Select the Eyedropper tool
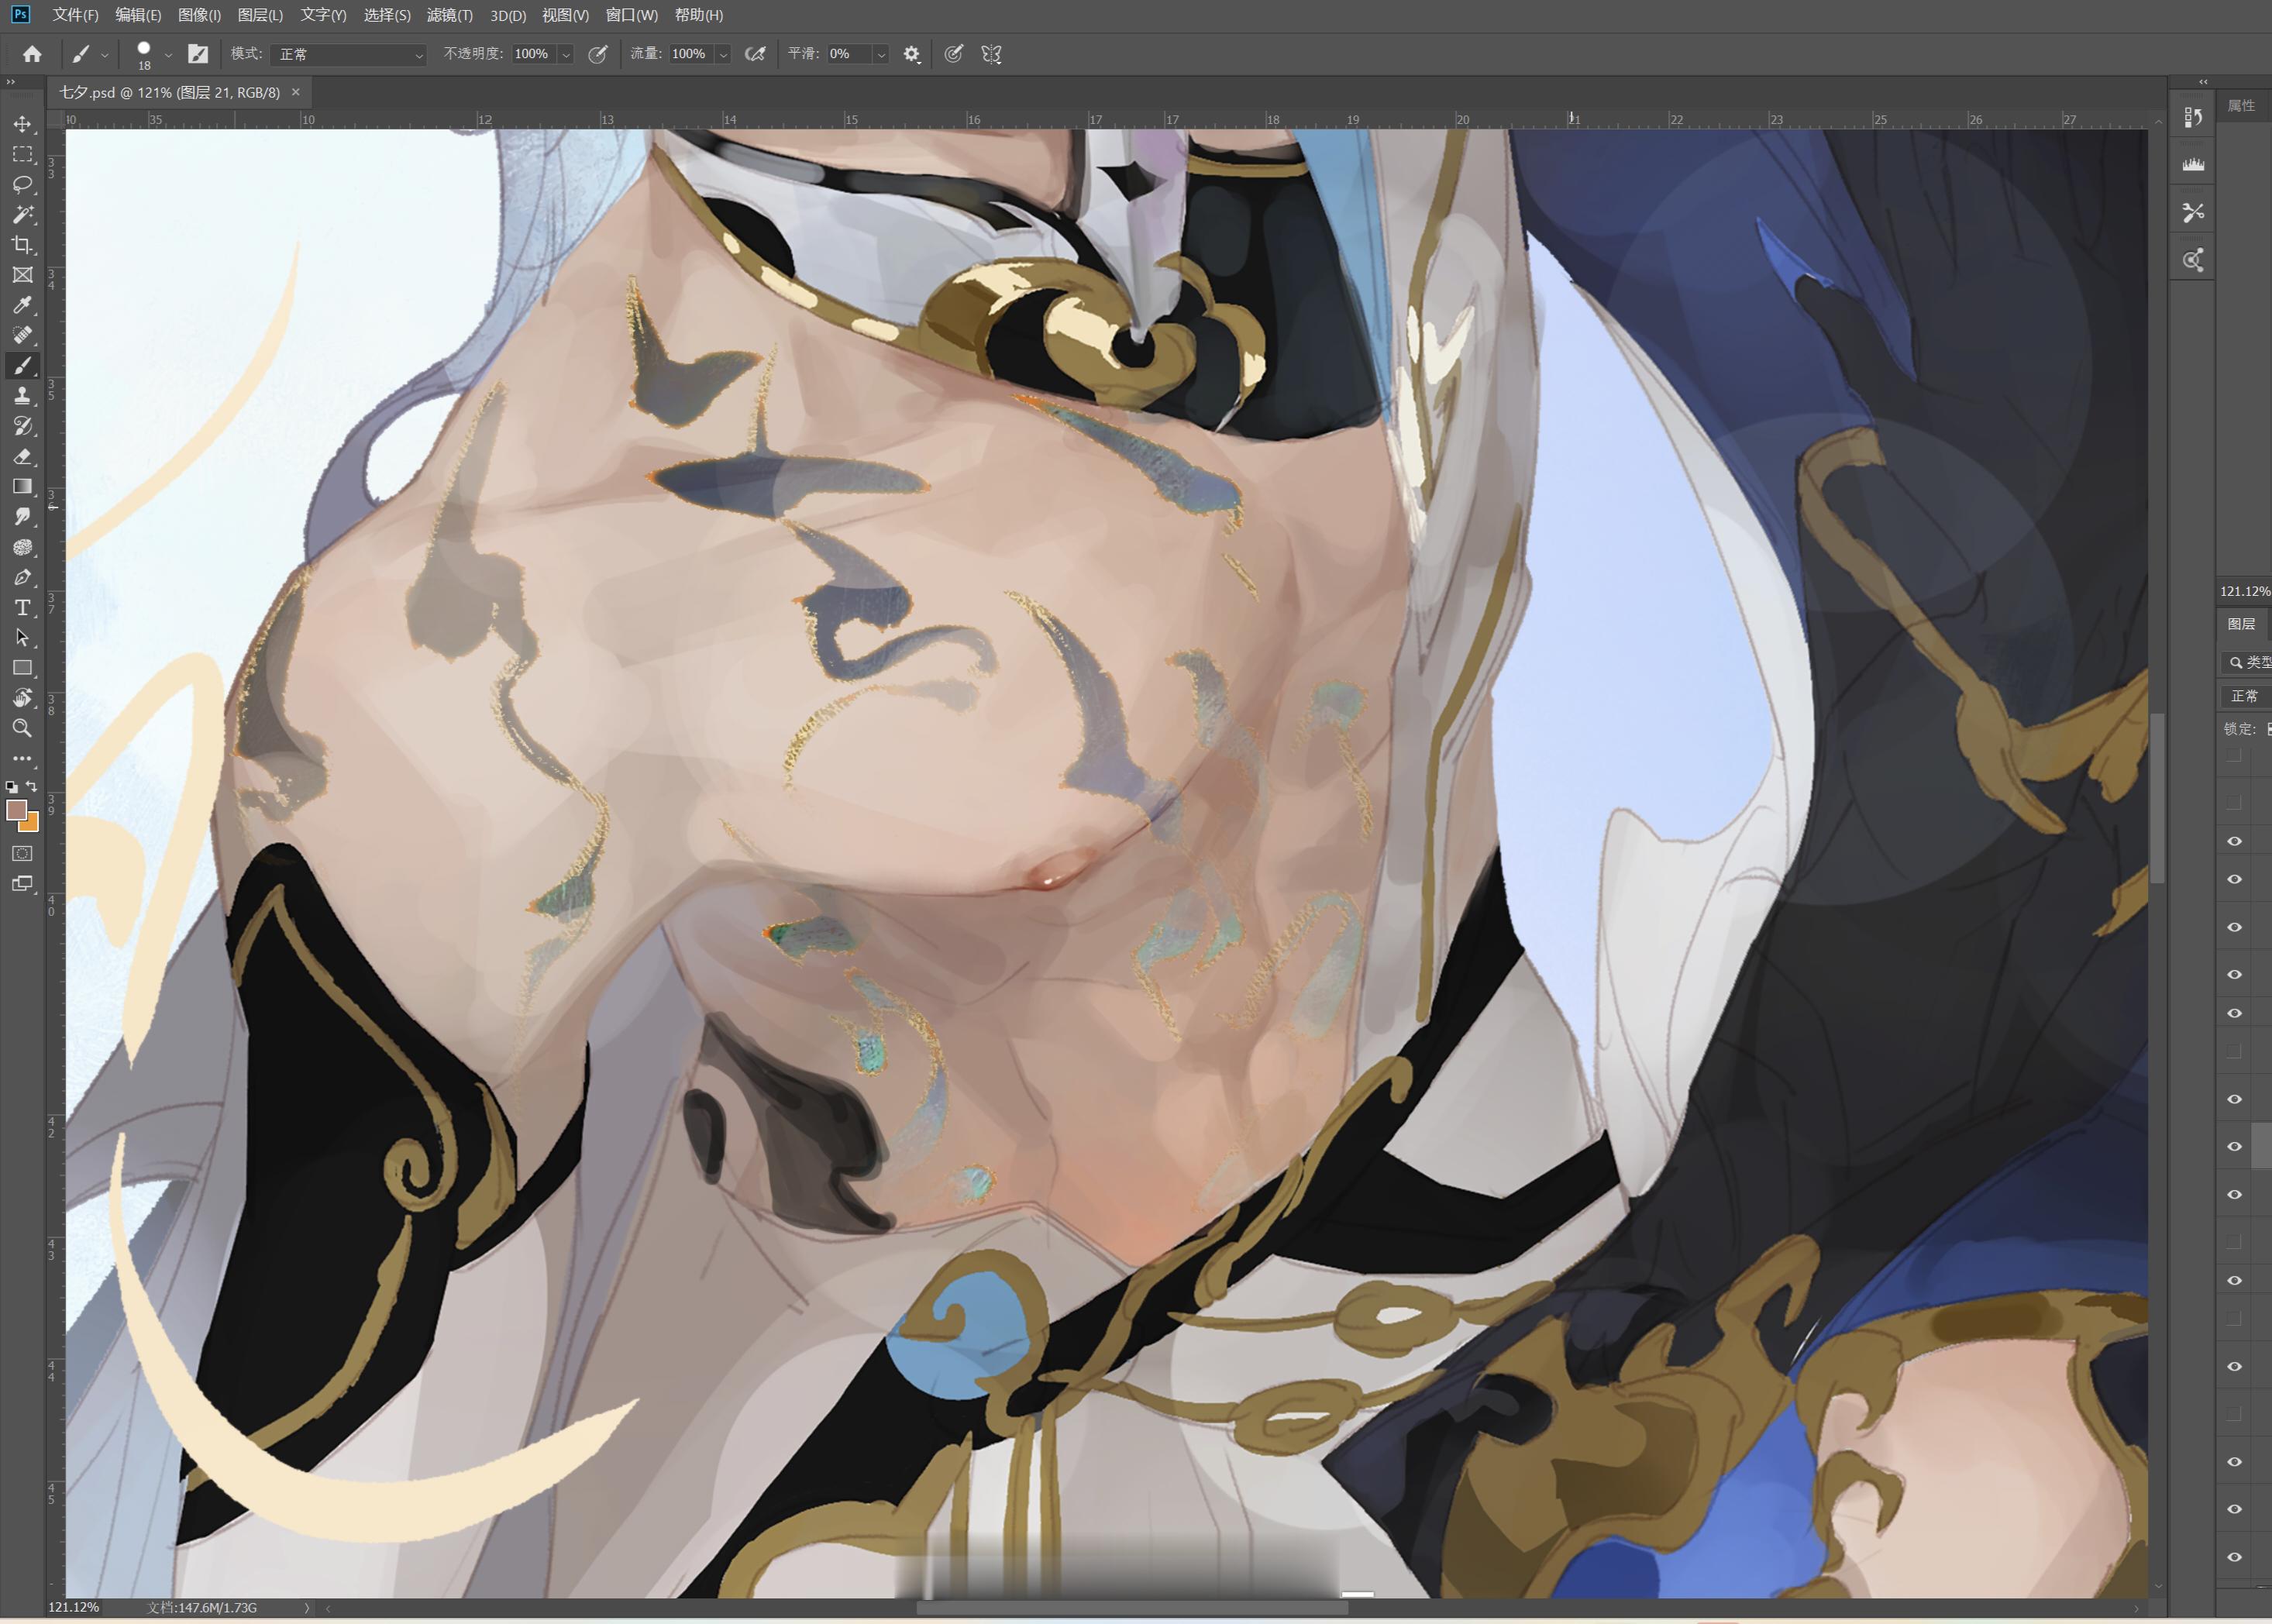The image size is (2272, 1624). tap(22, 305)
